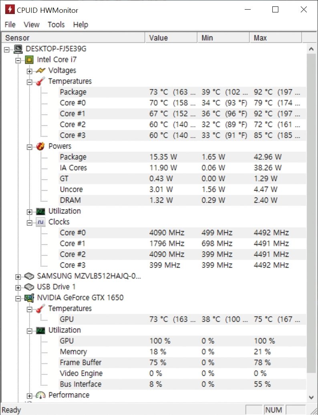The image size is (318, 415).
Task: Click the Powers flame icon
Action: 40,146
